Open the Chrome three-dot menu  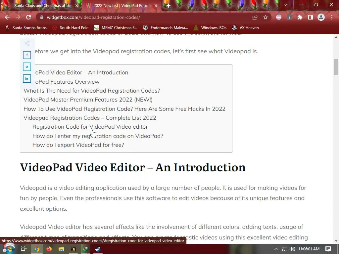[332, 17]
